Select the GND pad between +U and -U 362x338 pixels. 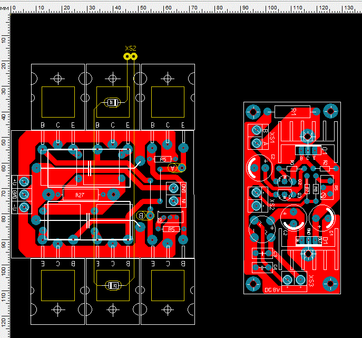[24, 195]
